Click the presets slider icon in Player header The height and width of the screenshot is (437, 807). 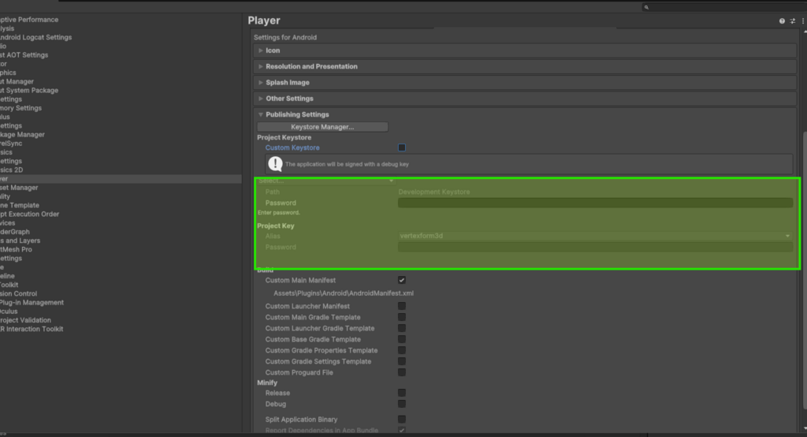[x=793, y=21]
